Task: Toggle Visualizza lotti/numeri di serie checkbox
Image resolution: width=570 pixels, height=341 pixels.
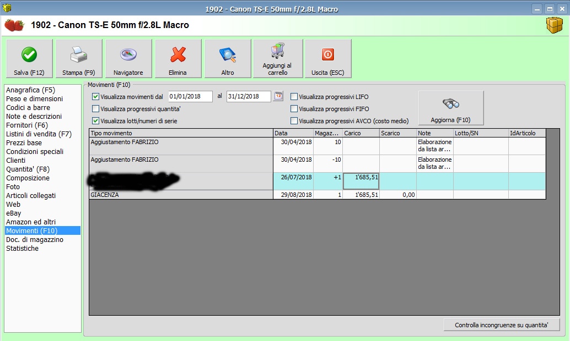Action: click(95, 121)
